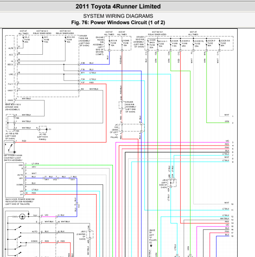Click the 'J/C D10' junction connector label

[114, 131]
